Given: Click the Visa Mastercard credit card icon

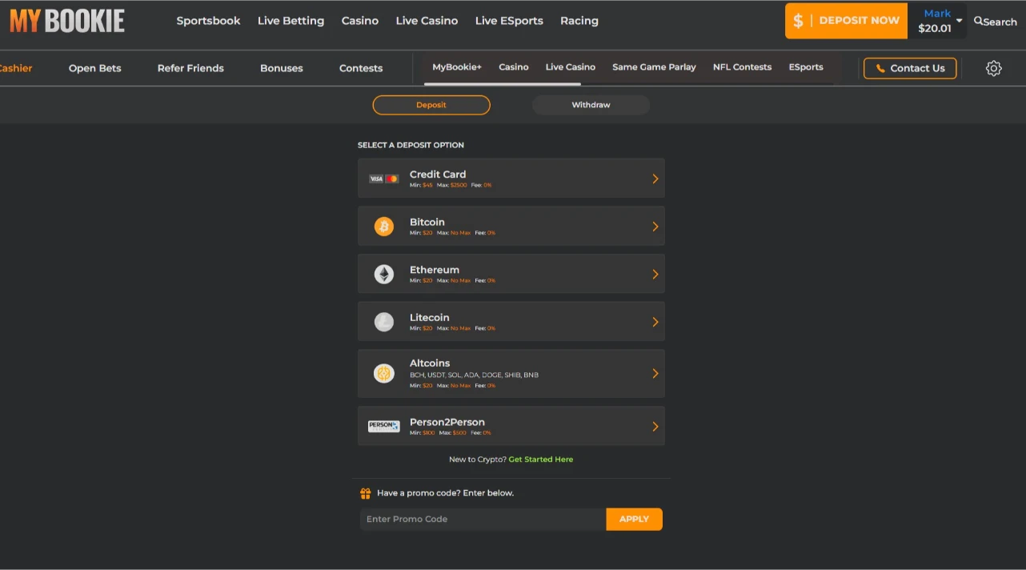Looking at the screenshot, I should point(384,179).
